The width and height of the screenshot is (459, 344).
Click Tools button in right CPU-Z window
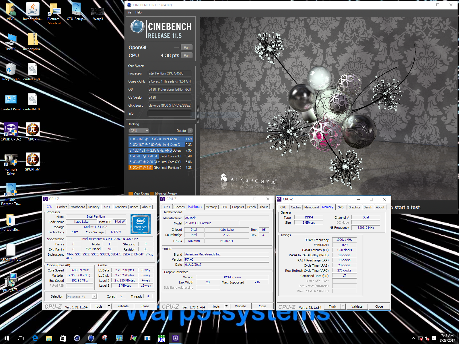[332, 306]
